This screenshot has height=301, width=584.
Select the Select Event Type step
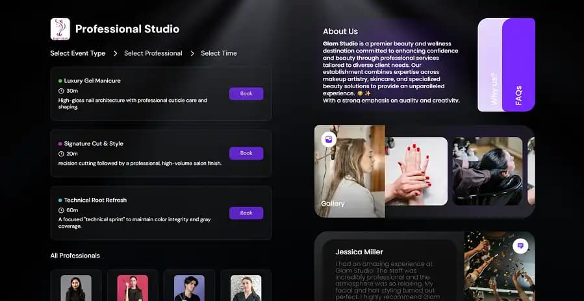coord(78,54)
